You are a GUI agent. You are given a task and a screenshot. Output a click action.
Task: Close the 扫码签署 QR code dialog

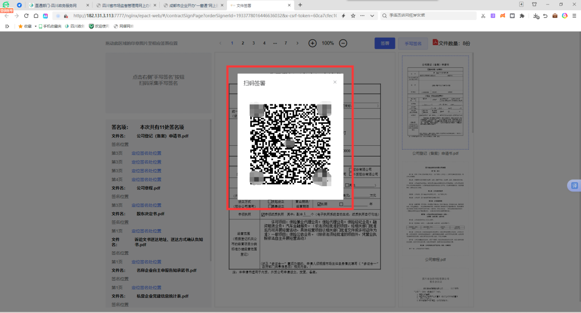335,82
